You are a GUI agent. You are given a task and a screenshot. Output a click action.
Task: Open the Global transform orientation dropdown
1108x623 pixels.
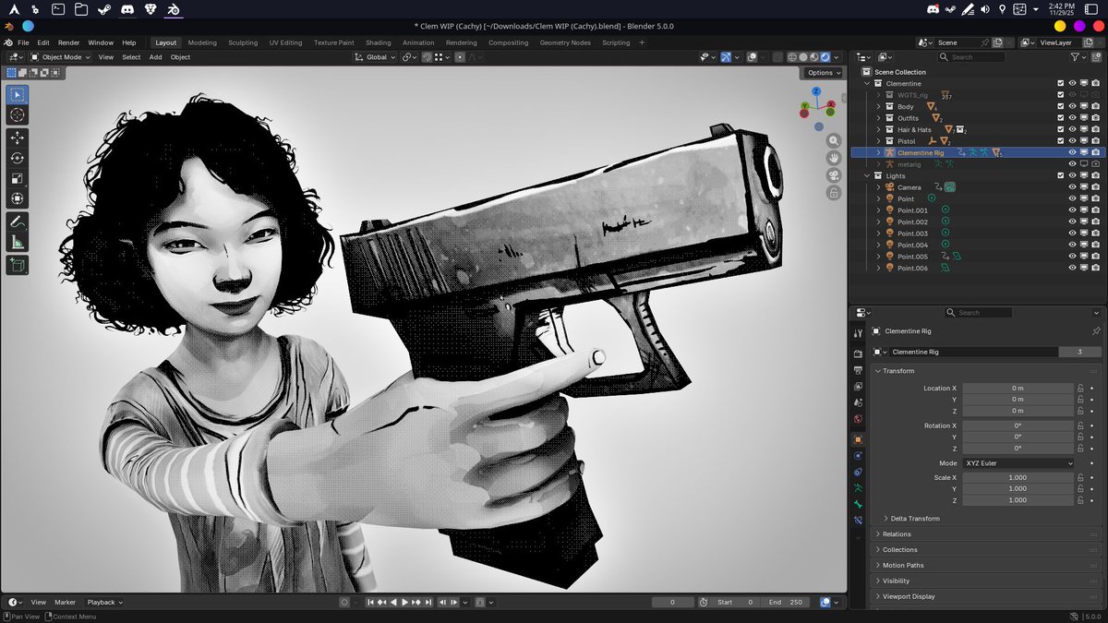(x=376, y=57)
